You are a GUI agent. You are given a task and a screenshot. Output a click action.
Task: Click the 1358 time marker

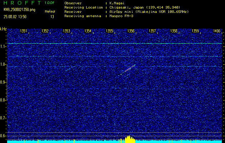pos(174,31)
